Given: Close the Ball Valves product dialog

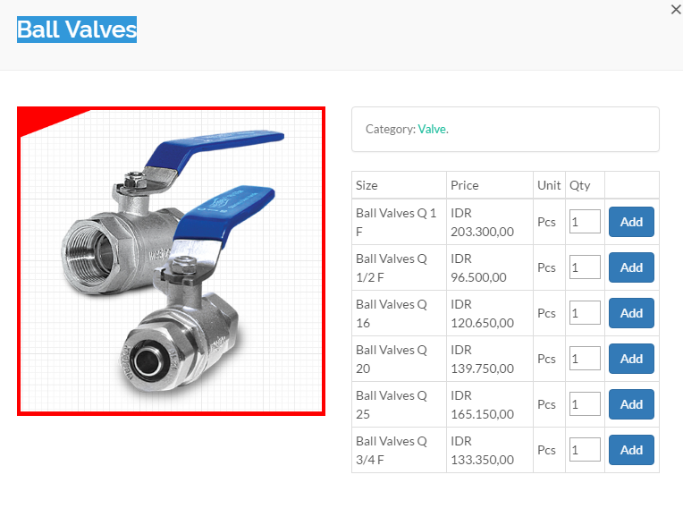Looking at the screenshot, I should tap(676, 9).
